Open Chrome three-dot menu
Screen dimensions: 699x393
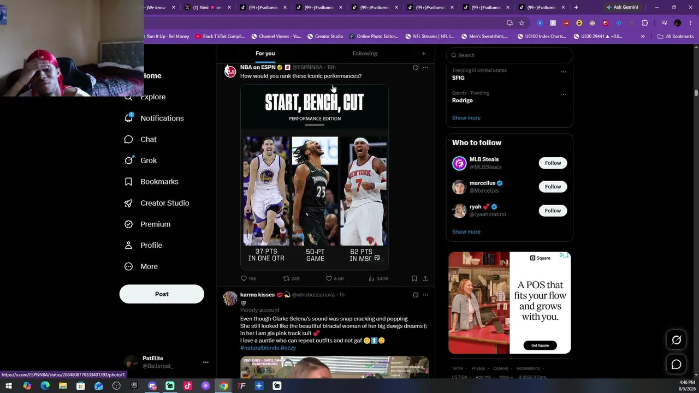coord(690,23)
